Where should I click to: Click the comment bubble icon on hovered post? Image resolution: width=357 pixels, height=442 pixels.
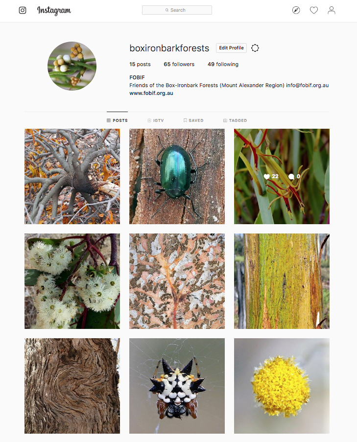click(291, 177)
